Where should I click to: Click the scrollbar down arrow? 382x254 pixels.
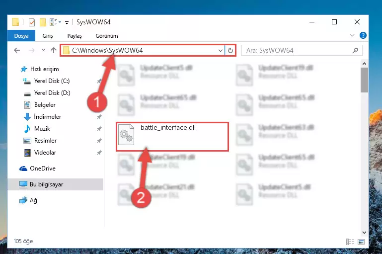click(364, 233)
